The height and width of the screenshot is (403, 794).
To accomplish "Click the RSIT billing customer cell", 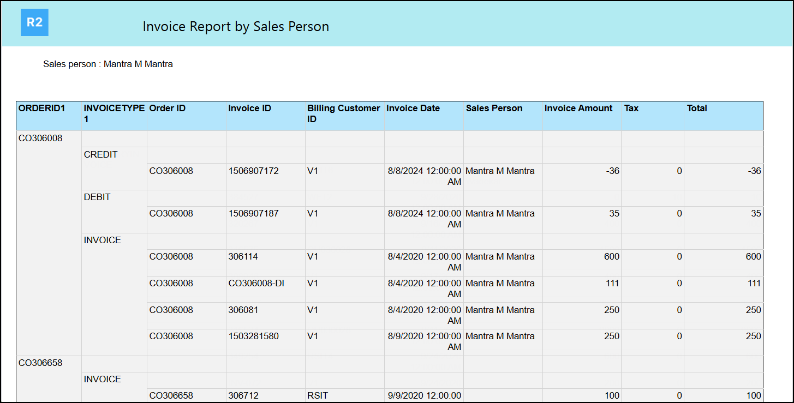I will (318, 395).
